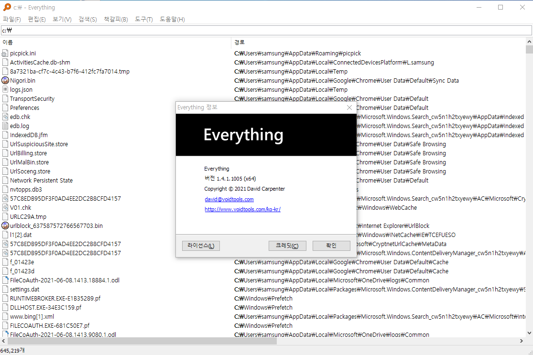
Task: Click the Everything magnifier icon in title bar
Action: point(7,7)
